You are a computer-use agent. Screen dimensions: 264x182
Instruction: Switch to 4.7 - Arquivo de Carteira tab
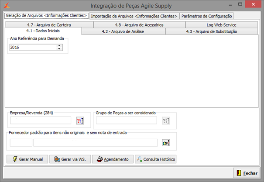point(49,25)
